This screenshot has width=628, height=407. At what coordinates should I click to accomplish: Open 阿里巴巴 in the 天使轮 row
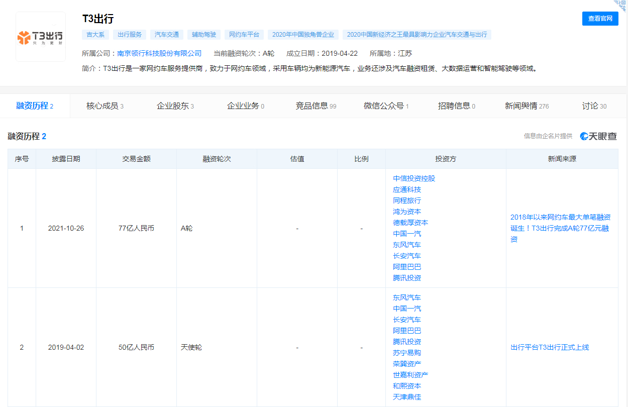pyautogui.click(x=407, y=331)
